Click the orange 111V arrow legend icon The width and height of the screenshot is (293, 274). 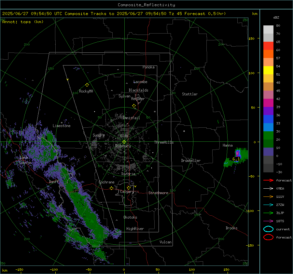268,196
